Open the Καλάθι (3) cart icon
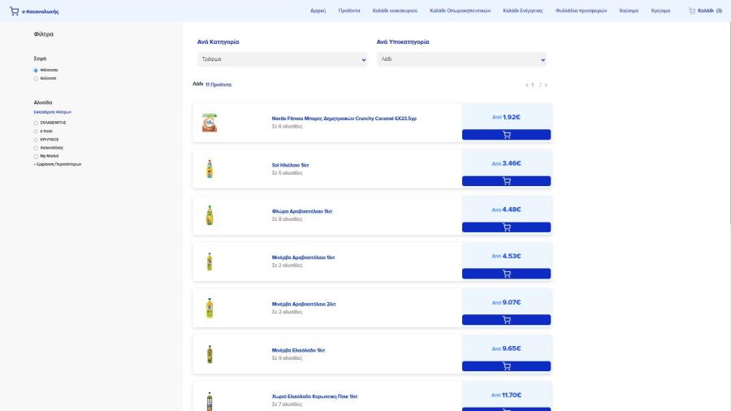The image size is (731, 411). coord(692,11)
